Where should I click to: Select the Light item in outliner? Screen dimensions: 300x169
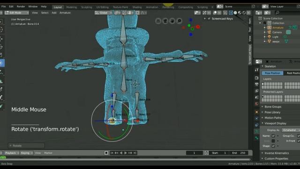pyautogui.click(x=275, y=37)
